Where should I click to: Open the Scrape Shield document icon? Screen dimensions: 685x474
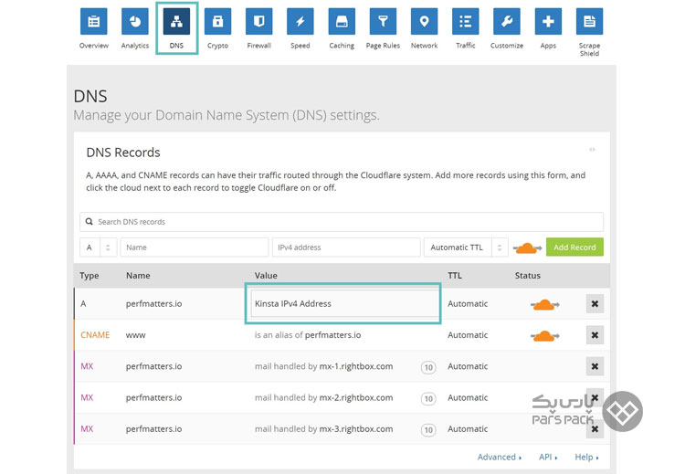[589, 21]
